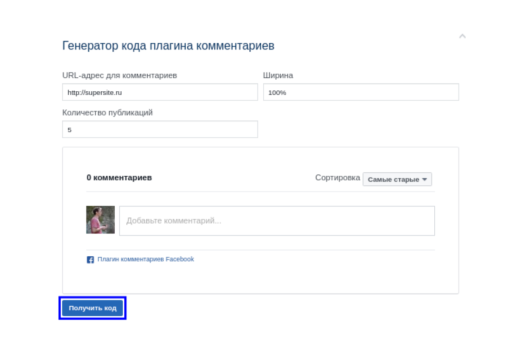Viewport: 522px width, 357px height.
Task: Select the Ширина field showing 100%
Action: click(x=361, y=92)
